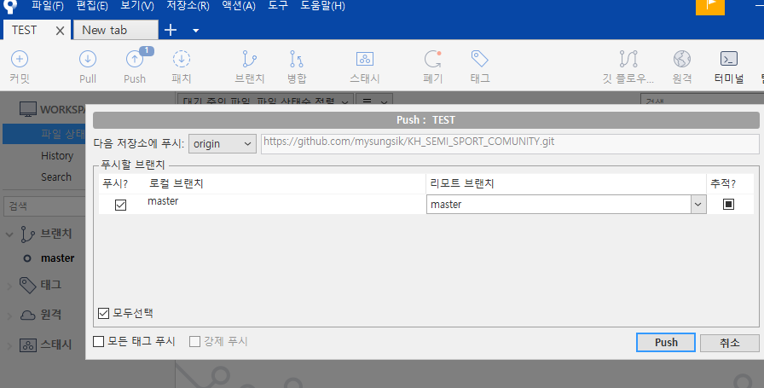Toggle the 푸시? checkbox for master branch
Image resolution: width=764 pixels, height=388 pixels.
[x=120, y=205]
